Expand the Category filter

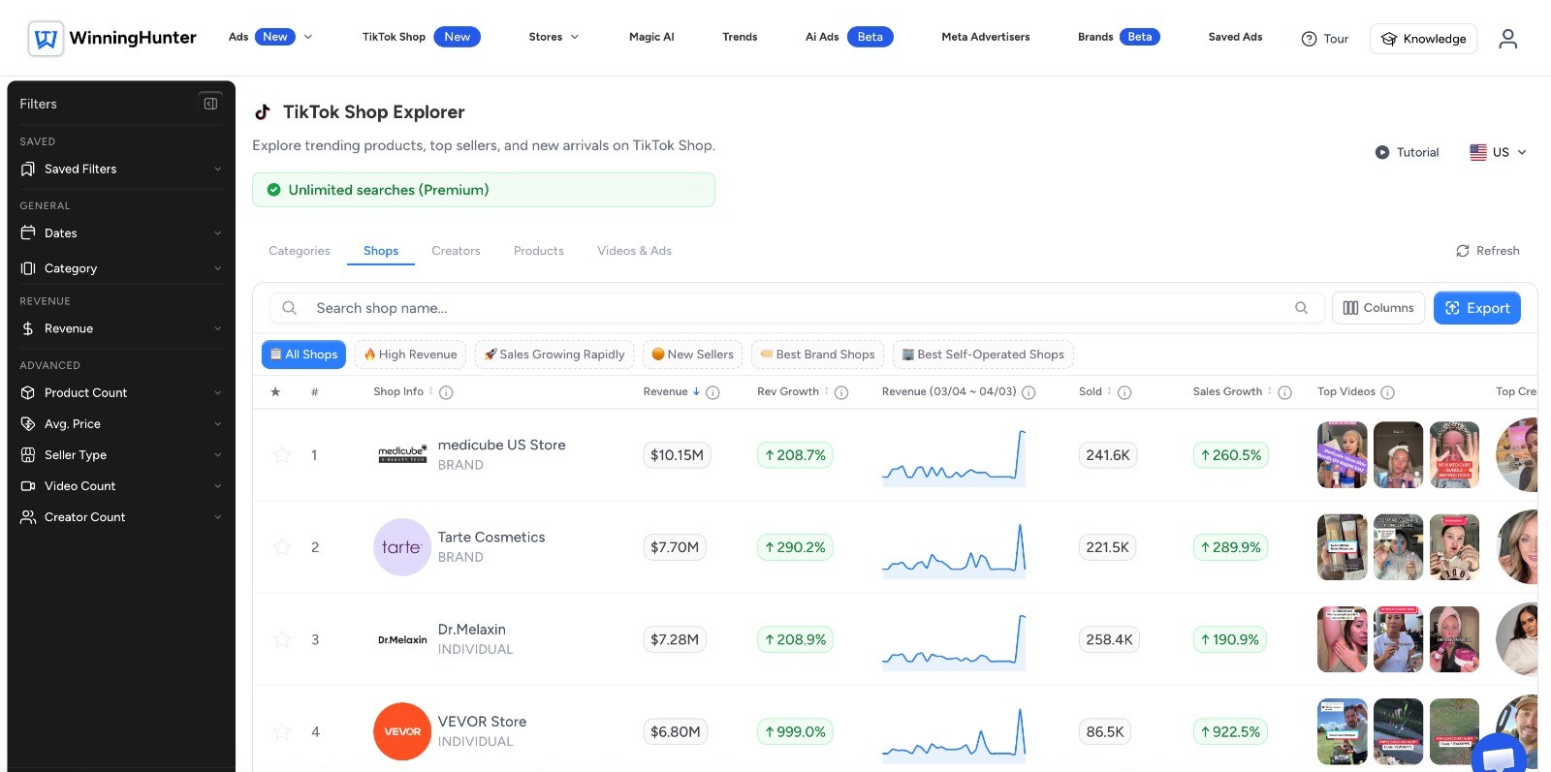click(121, 268)
